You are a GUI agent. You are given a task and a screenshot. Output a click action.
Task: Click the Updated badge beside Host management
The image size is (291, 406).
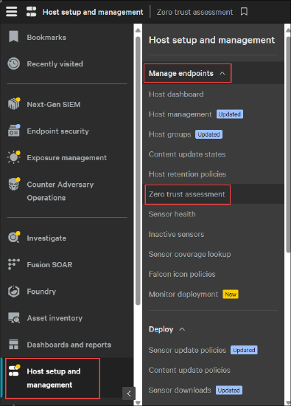tap(230, 114)
